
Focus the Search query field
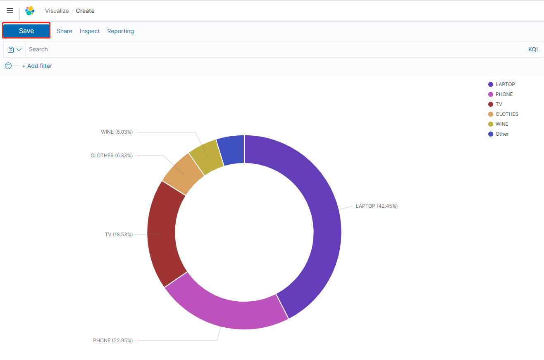coord(275,49)
